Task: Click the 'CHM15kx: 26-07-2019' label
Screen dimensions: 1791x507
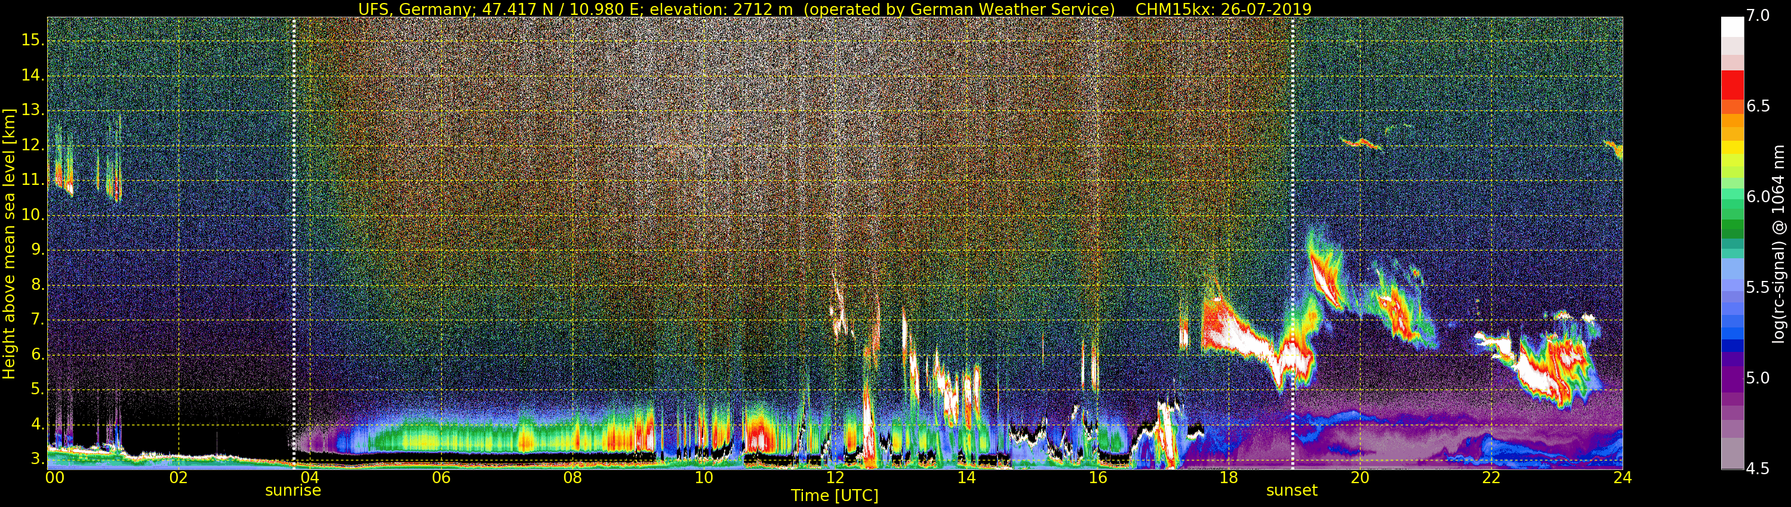Action: 1223,9
